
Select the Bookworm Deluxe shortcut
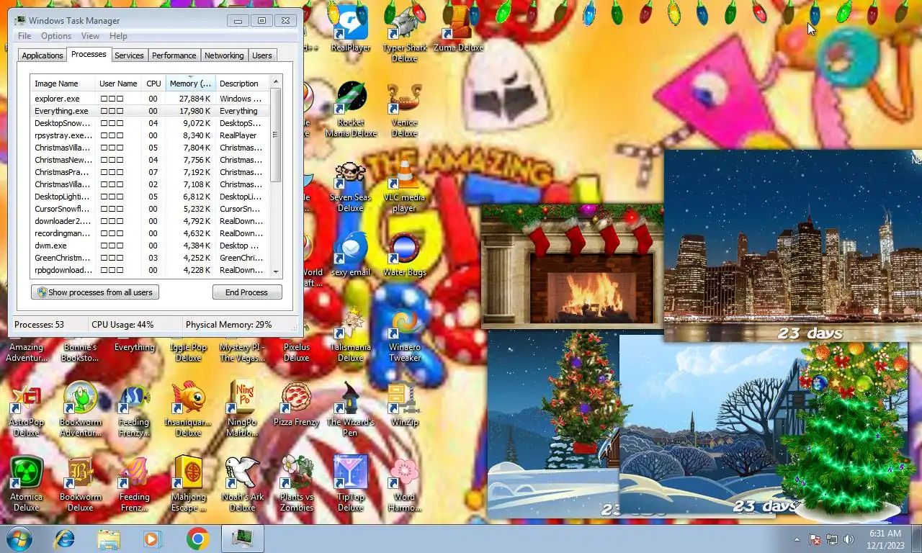[80, 484]
